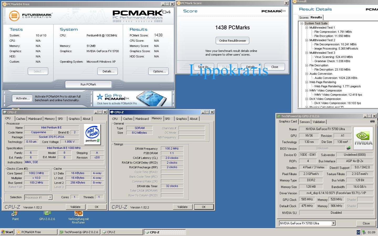Click the BIOS save chip icon in GPU-Z
The width and height of the screenshot is (378, 236).
349,148
